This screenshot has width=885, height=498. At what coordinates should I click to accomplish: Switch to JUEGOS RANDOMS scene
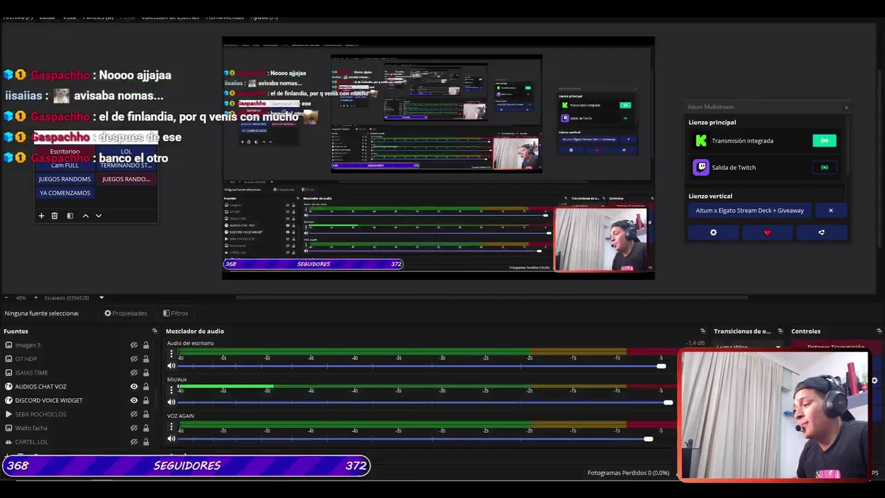coord(64,179)
